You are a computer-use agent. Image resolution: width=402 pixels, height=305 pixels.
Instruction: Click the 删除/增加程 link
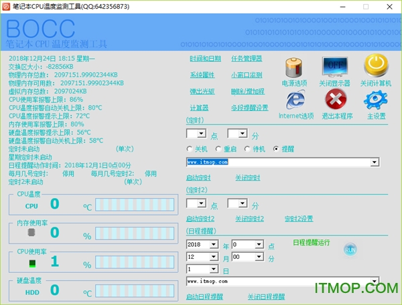247,92
